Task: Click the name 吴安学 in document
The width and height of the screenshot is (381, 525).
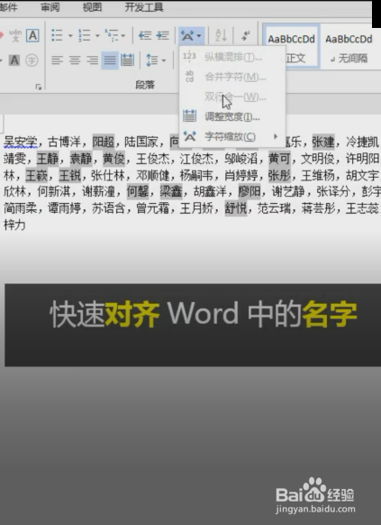Action: (20, 142)
